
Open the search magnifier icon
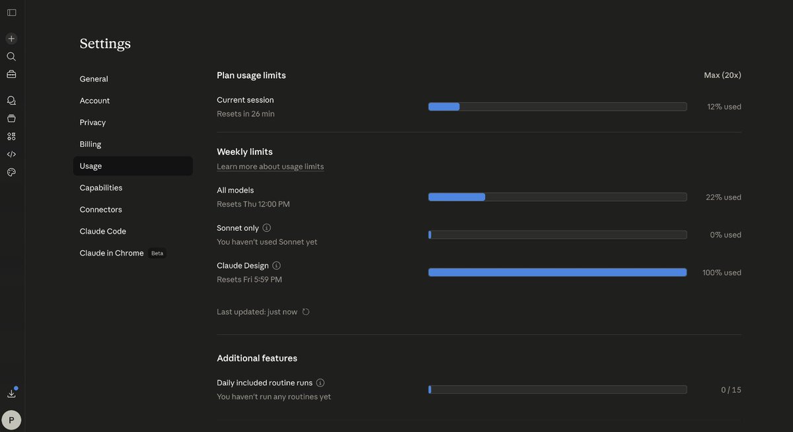[11, 56]
